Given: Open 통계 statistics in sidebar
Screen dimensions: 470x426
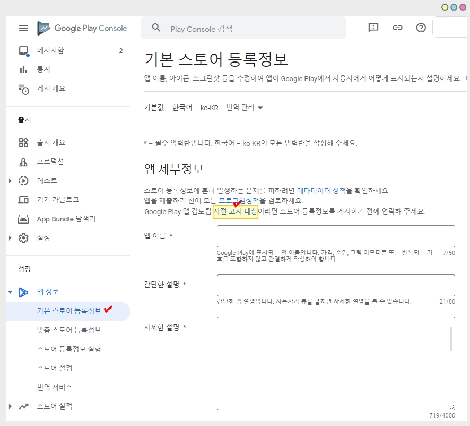Looking at the screenshot, I should coord(43,69).
